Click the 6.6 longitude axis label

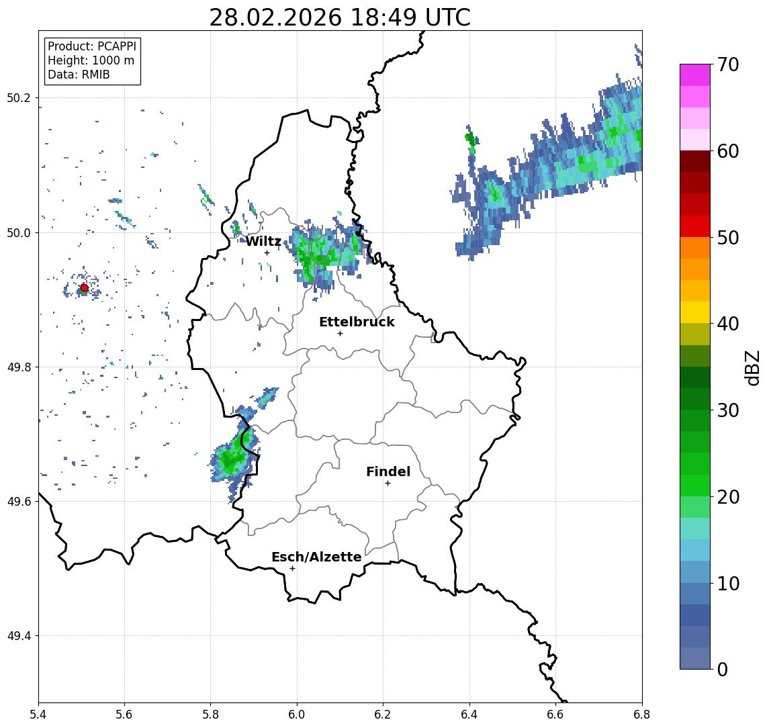coord(555,715)
